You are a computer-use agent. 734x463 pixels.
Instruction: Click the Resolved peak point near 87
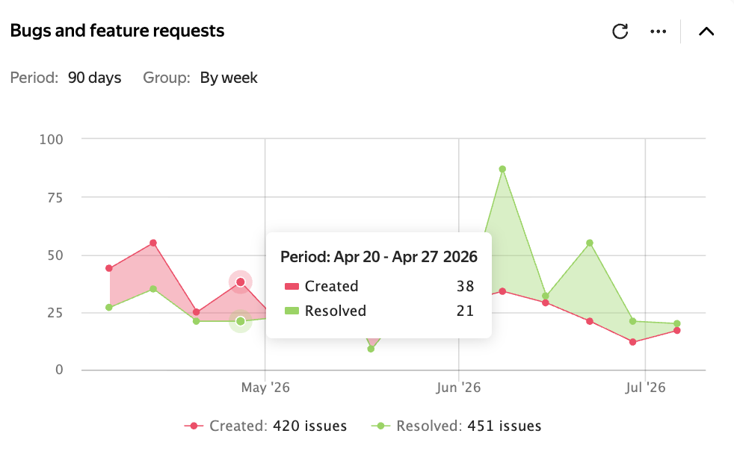tap(502, 170)
